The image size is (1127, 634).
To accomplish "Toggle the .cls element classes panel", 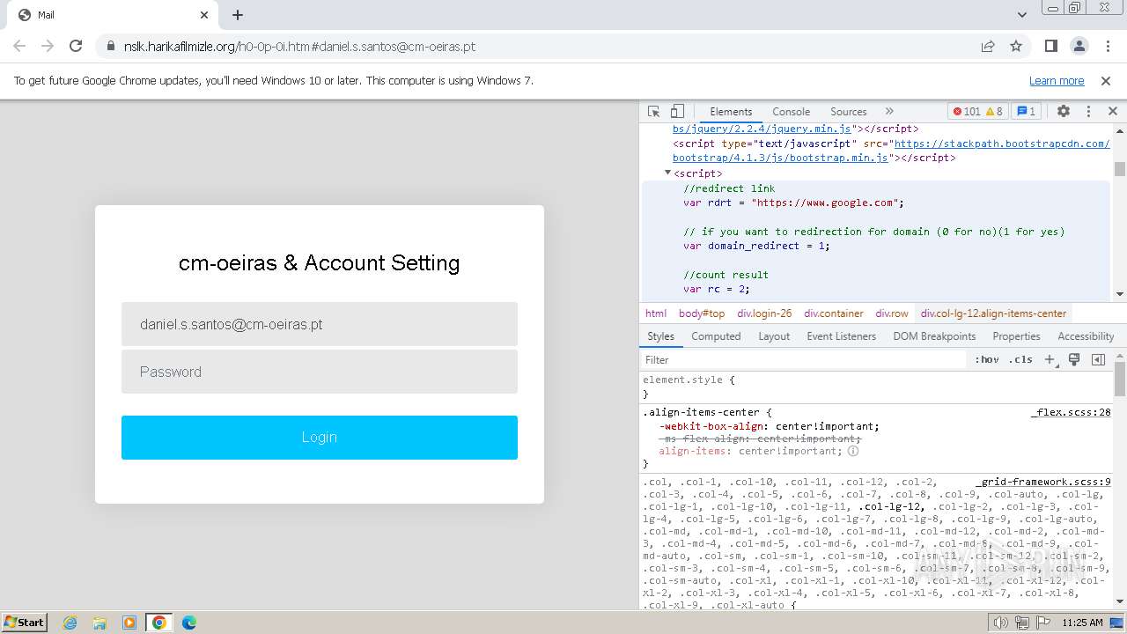I will [x=1020, y=359].
